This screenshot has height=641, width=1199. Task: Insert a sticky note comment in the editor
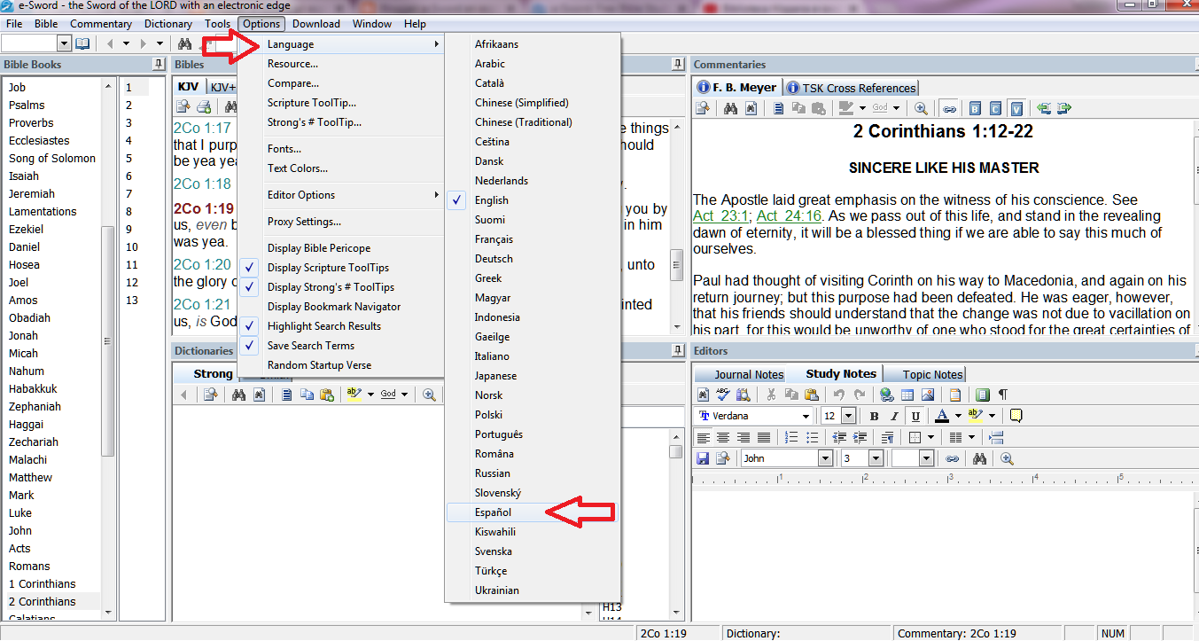coord(1016,416)
